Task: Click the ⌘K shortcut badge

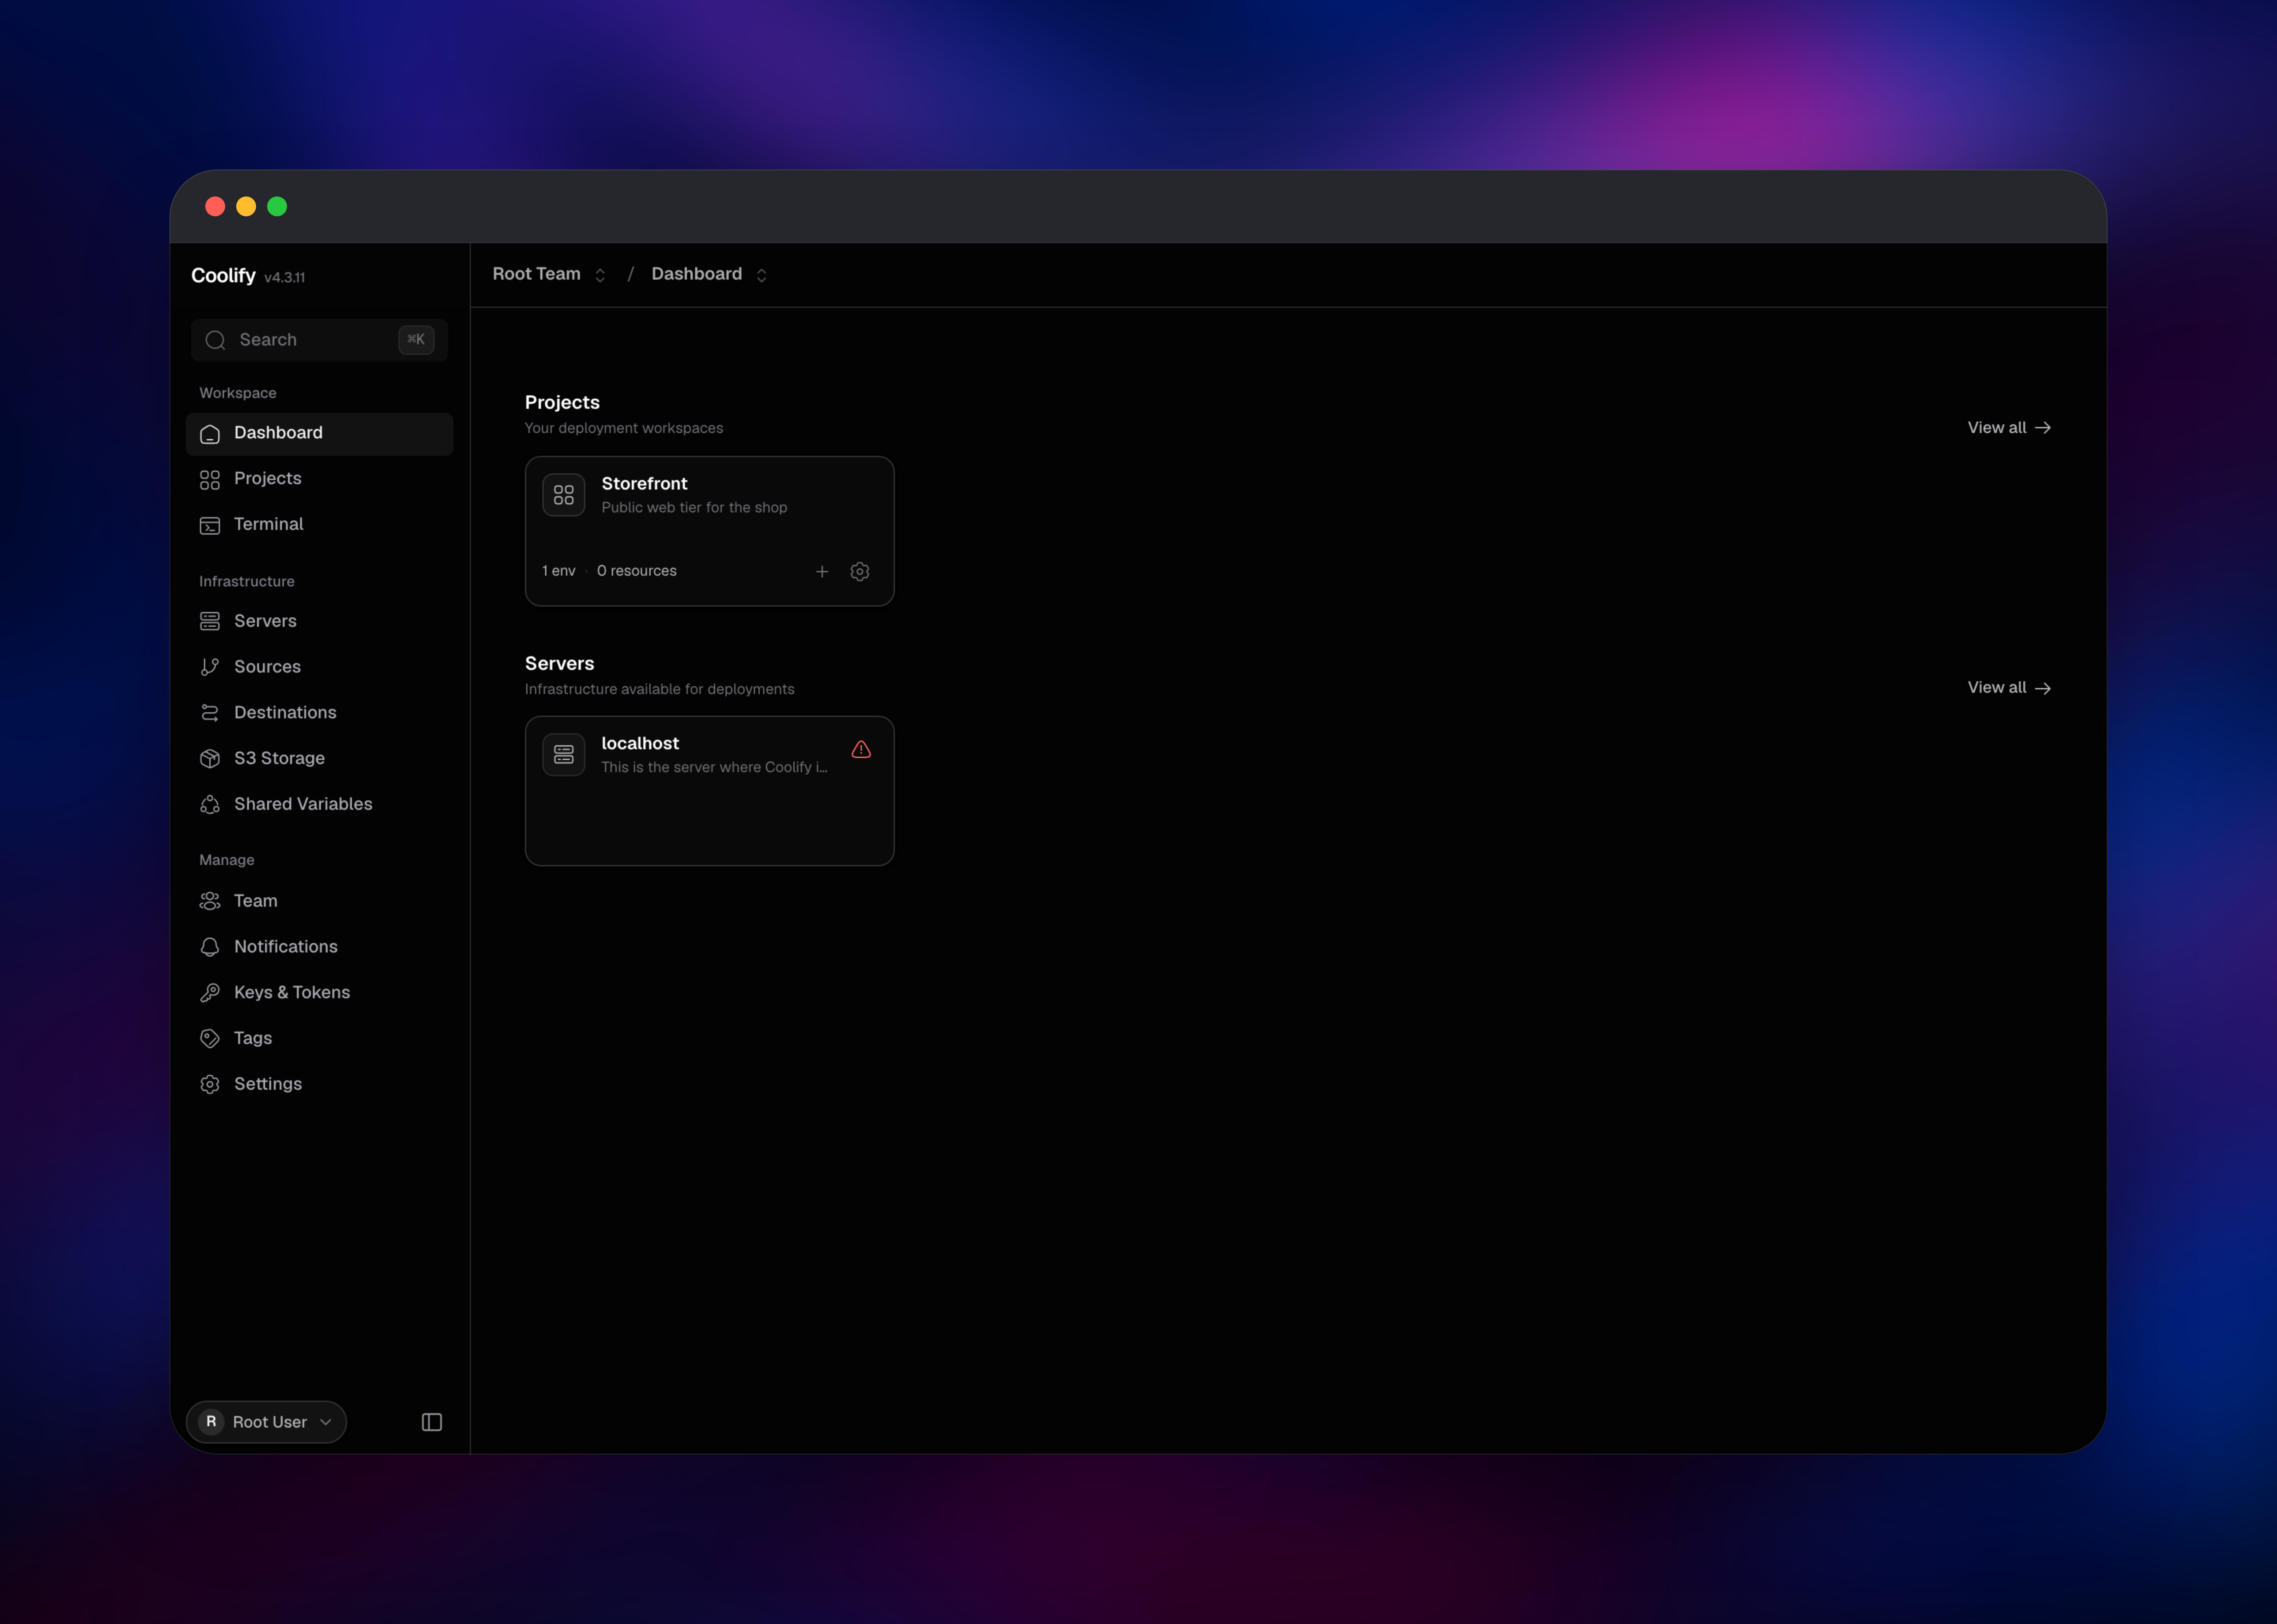Action: click(x=416, y=340)
